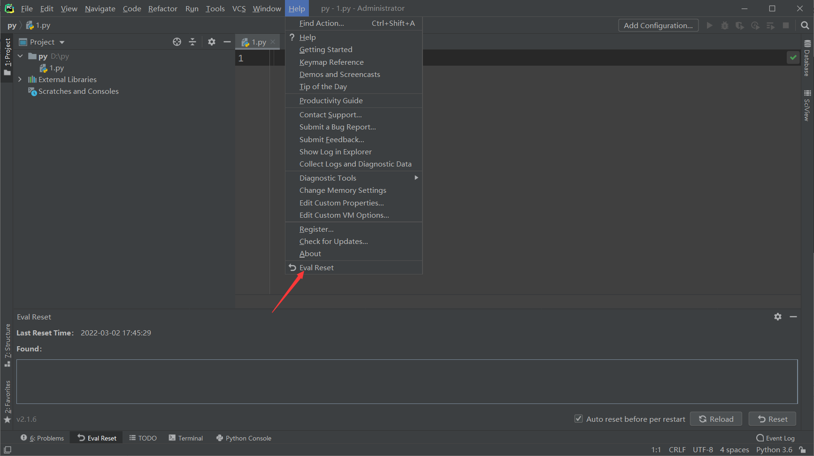Image resolution: width=814 pixels, height=456 pixels.
Task: Click the Debug bug icon in the toolbar
Action: tap(725, 25)
